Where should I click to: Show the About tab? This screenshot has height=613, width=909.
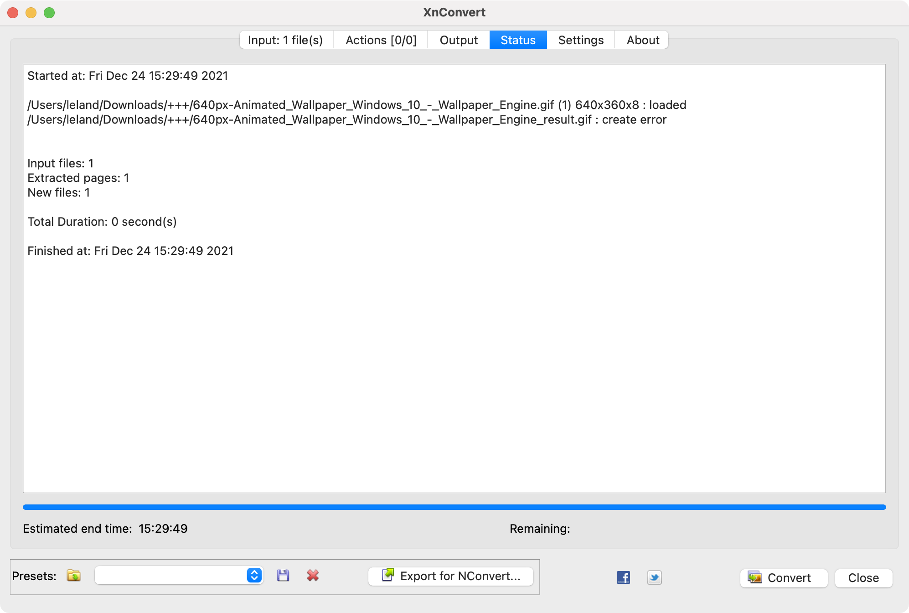(x=643, y=40)
